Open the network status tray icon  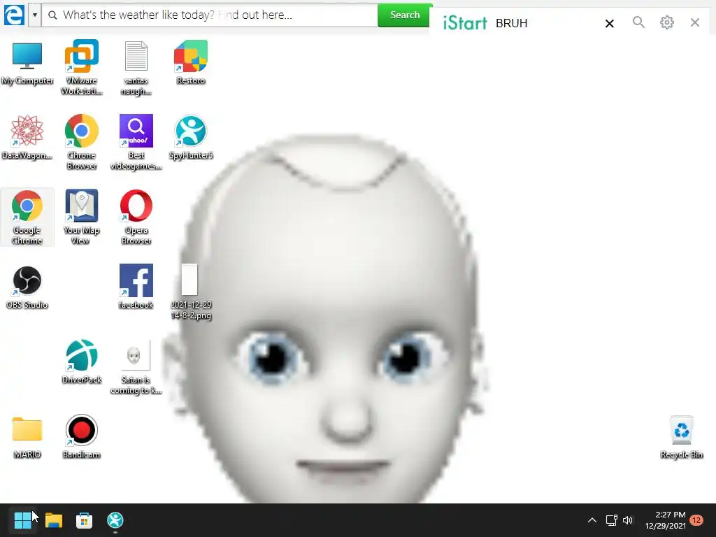pos(611,520)
